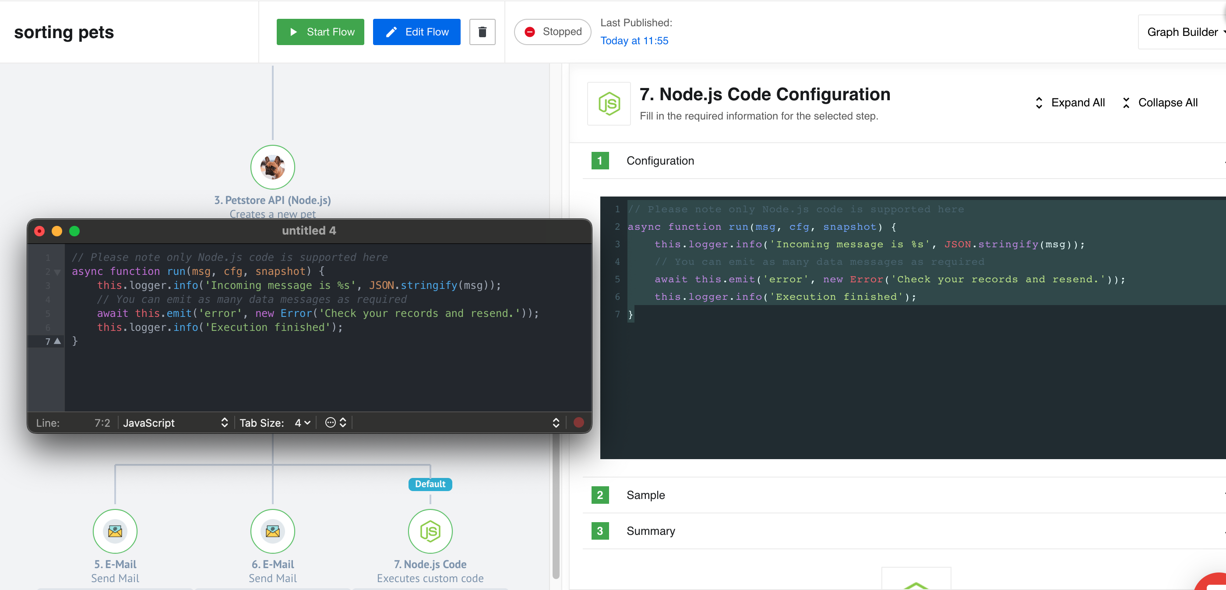Click line 5 emit error code in web editor
This screenshot has height=590, width=1226.
[x=890, y=279]
